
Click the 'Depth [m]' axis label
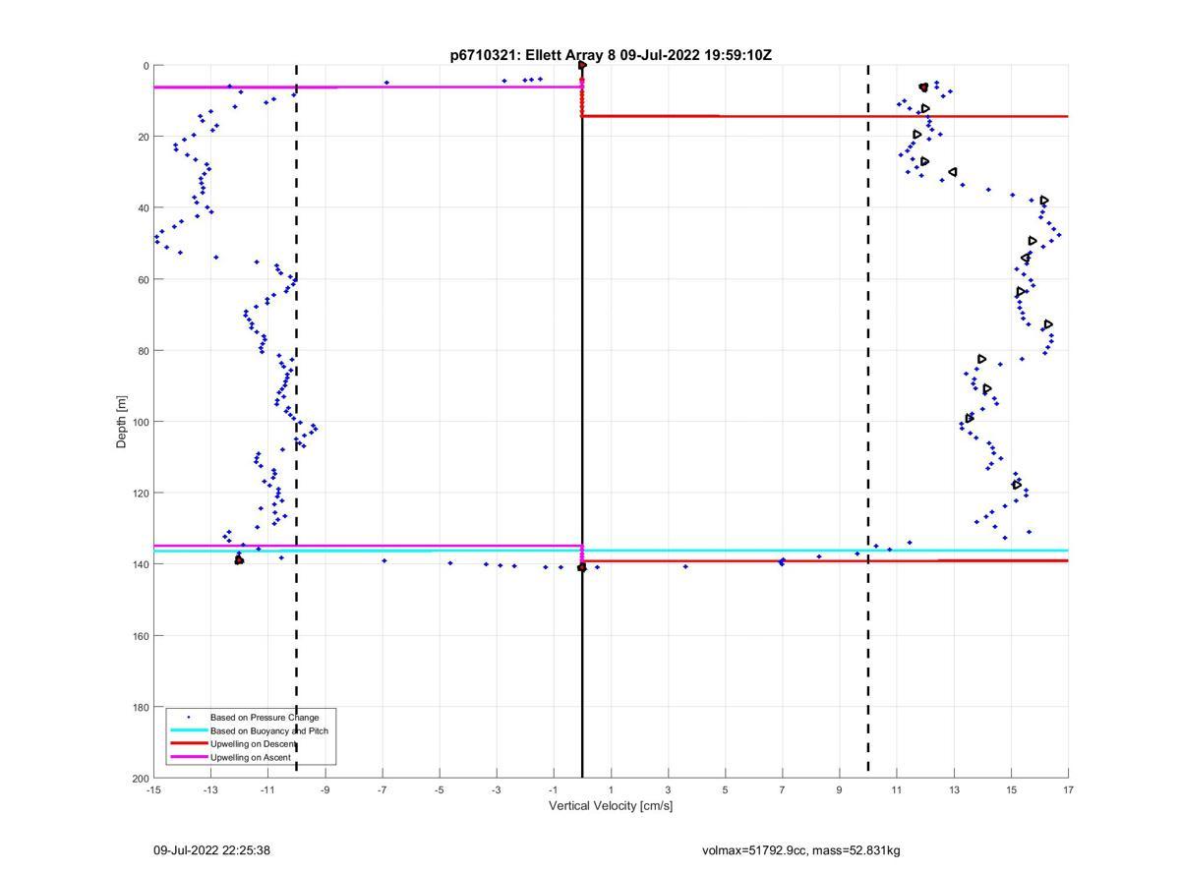point(122,421)
